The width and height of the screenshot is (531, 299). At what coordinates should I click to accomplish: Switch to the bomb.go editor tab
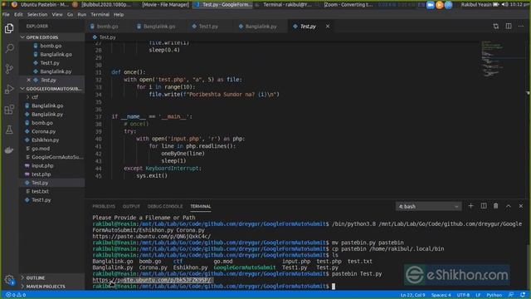pos(107,27)
